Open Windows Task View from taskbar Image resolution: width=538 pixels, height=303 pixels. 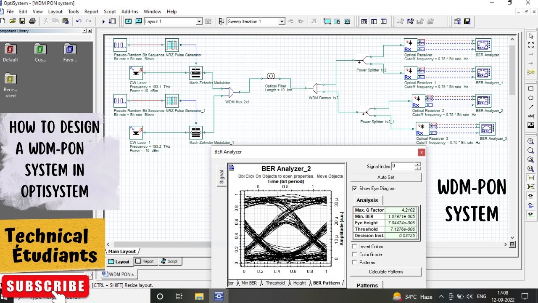tap(179, 296)
